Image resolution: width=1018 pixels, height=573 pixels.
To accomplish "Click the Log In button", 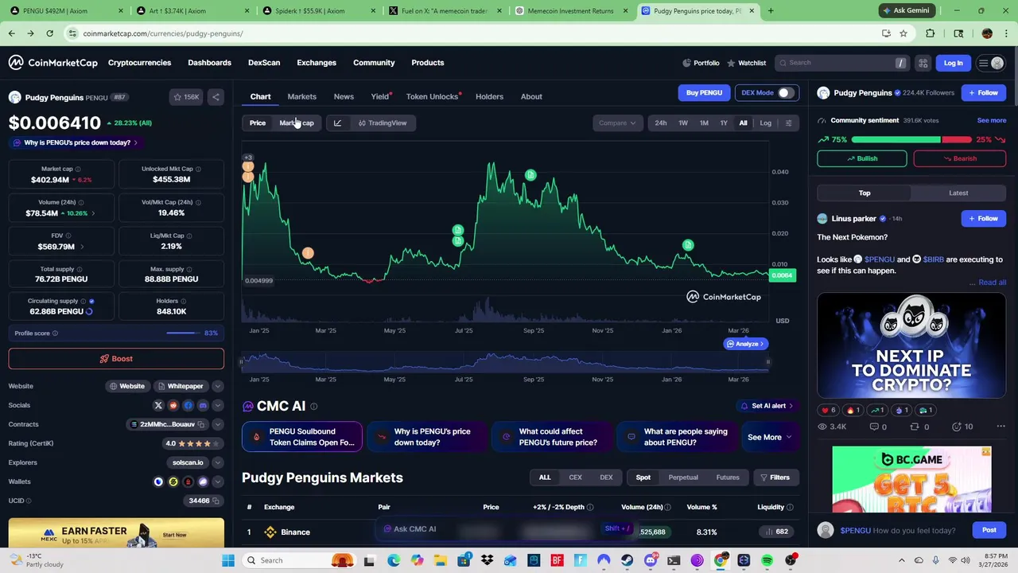I will (x=953, y=63).
